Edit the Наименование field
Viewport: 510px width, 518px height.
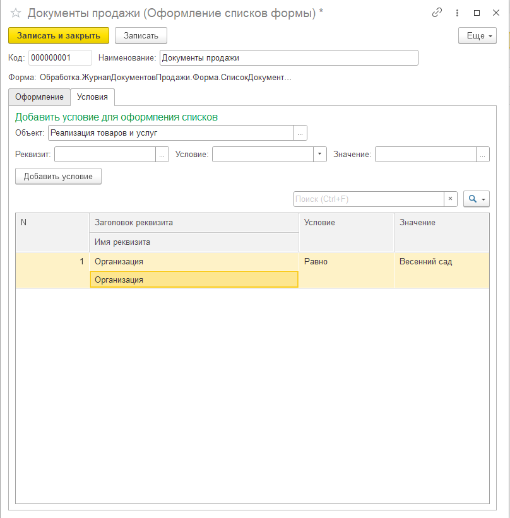[289, 58]
